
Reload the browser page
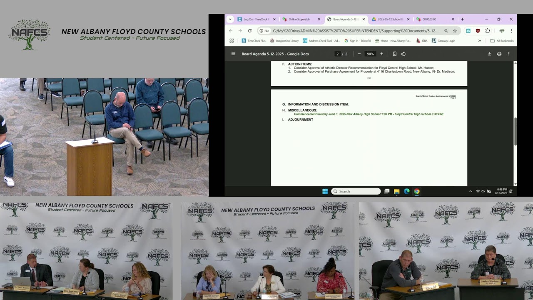click(249, 31)
